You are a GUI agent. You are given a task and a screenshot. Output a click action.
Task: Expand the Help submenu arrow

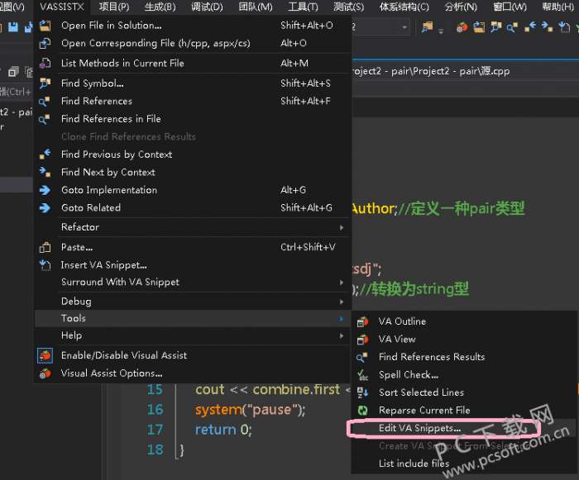342,335
